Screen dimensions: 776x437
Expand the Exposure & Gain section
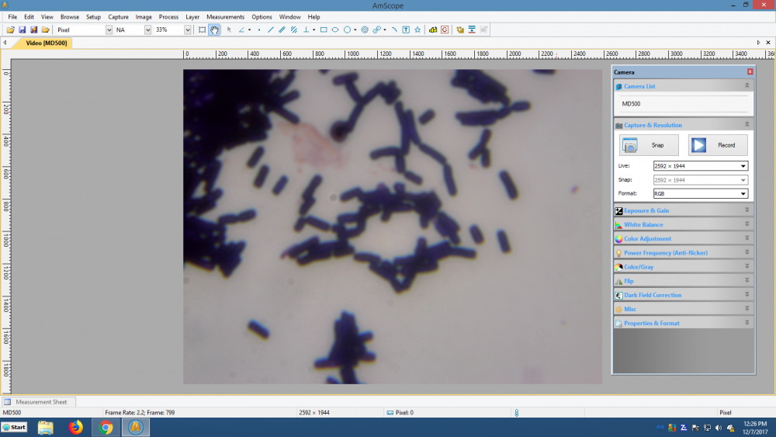pos(683,210)
